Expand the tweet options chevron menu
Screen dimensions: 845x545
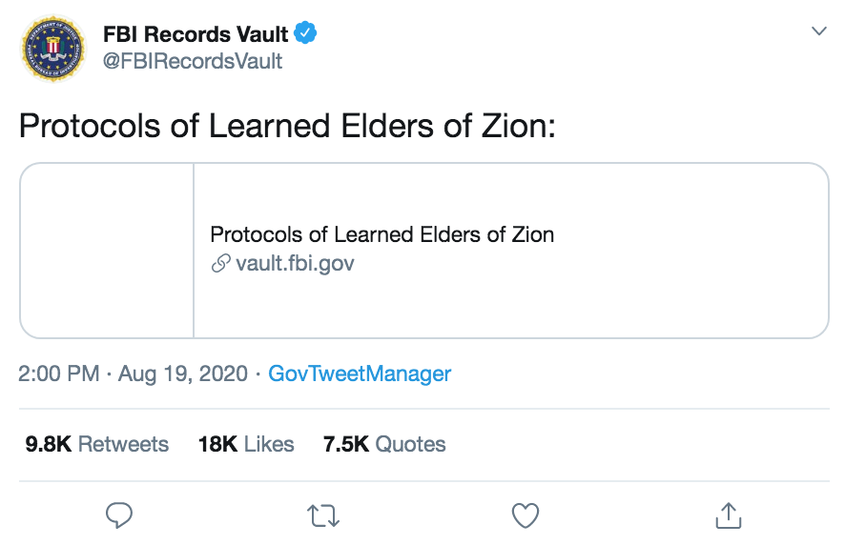coord(819,31)
